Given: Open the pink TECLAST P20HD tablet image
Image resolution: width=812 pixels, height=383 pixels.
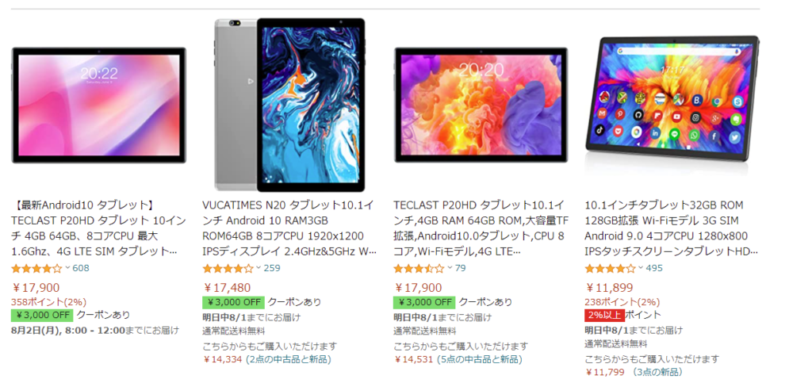Looking at the screenshot, I should coord(98,105).
